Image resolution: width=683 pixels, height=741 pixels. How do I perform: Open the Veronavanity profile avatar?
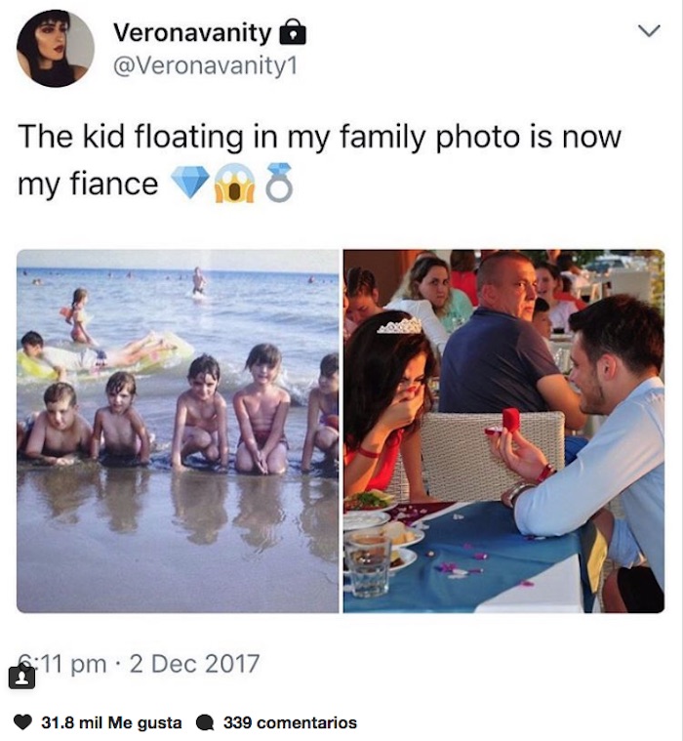pos(56,49)
